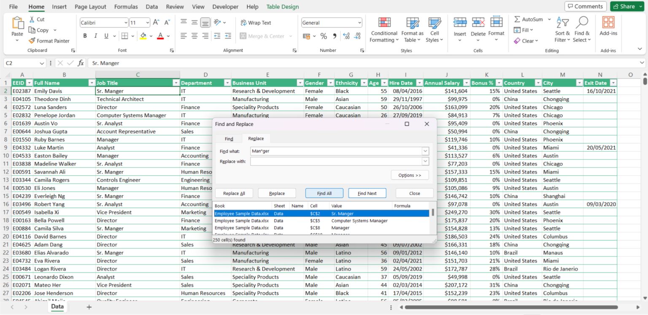
Task: Toggle underline formatting
Action: point(106,36)
